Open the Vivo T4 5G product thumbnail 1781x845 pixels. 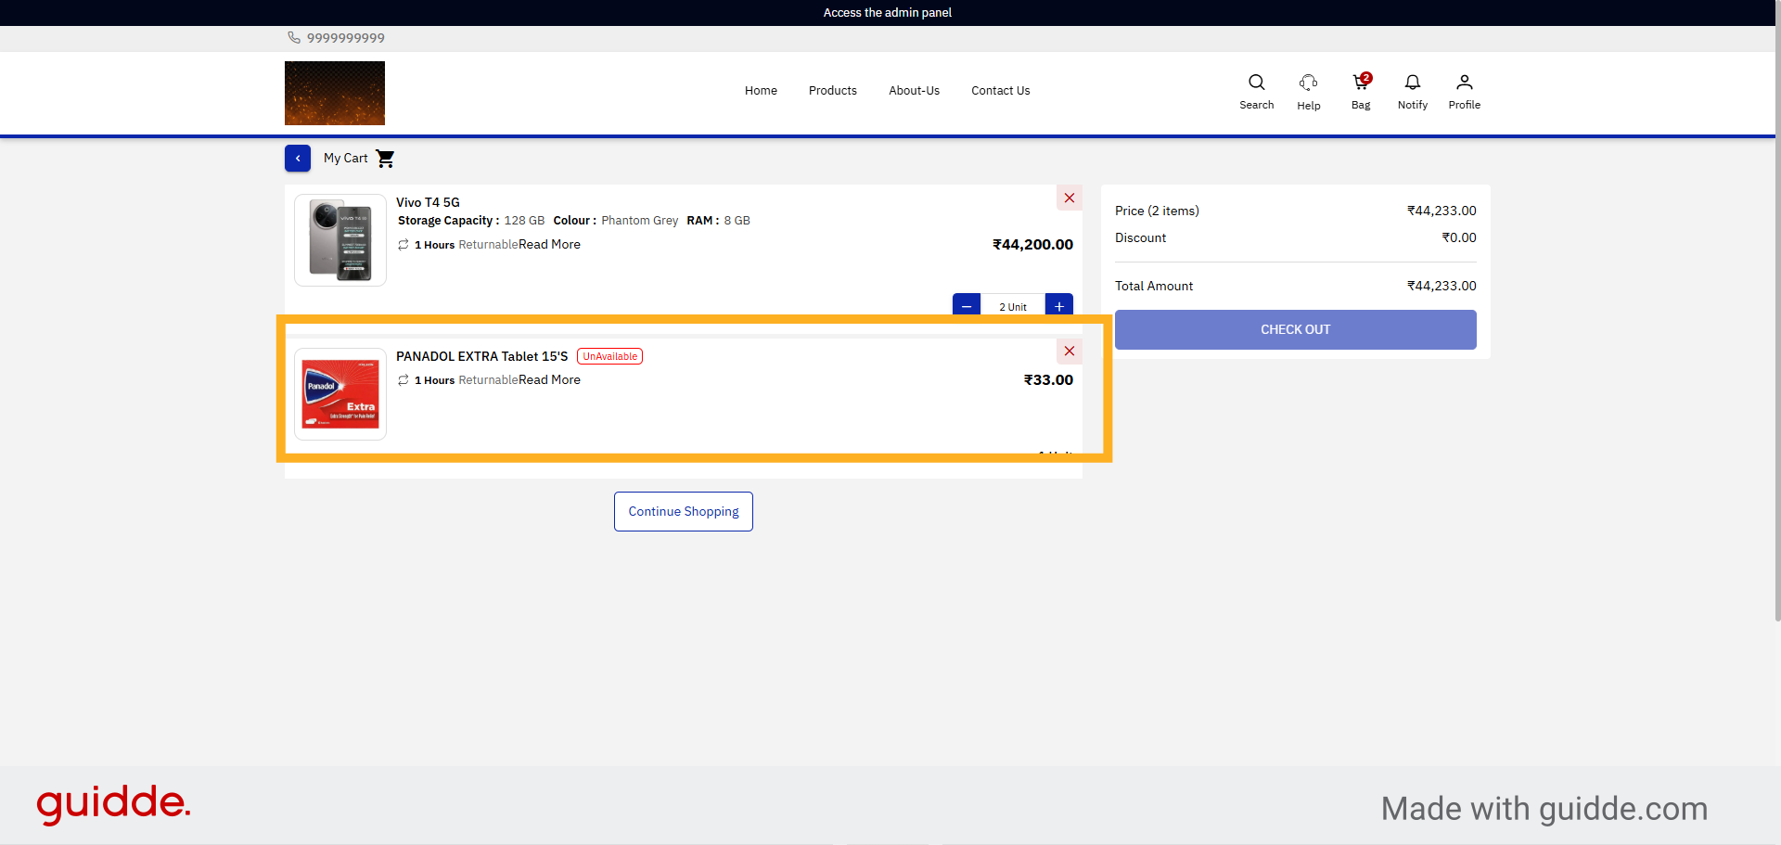340,240
